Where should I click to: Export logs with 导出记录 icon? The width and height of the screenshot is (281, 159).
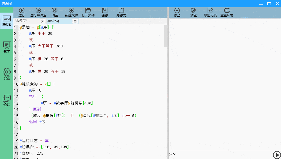tap(210, 12)
